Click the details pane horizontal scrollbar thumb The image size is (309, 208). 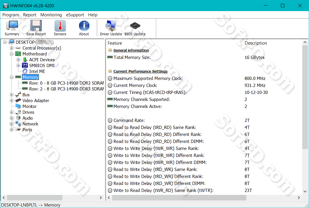pos(179,197)
